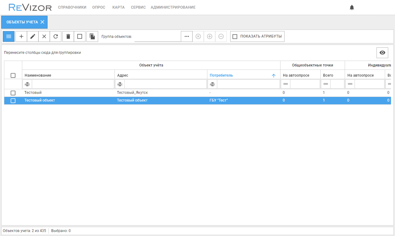The width and height of the screenshot is (395, 236).
Task: Click Адрес filter text field
Action: coord(165,84)
